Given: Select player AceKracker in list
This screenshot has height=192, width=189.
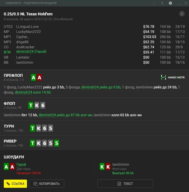Looking at the screenshot, I should pos(25,47).
